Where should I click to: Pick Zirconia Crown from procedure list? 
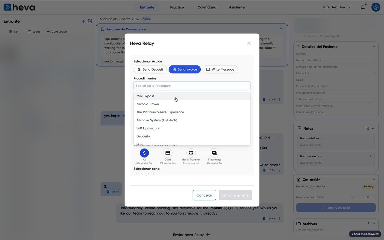[192, 104]
